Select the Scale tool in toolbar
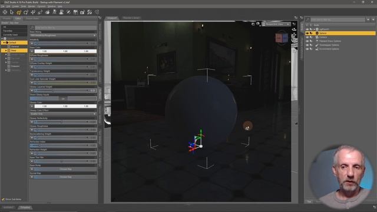Image resolution: width=377 pixels, height=212 pixels. 40,12
